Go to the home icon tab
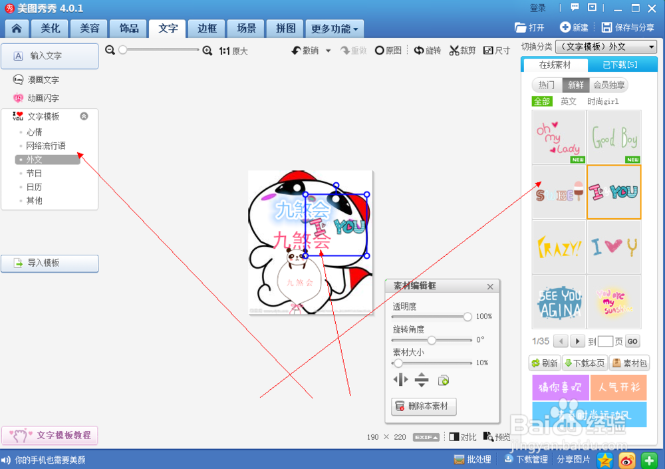 17,29
